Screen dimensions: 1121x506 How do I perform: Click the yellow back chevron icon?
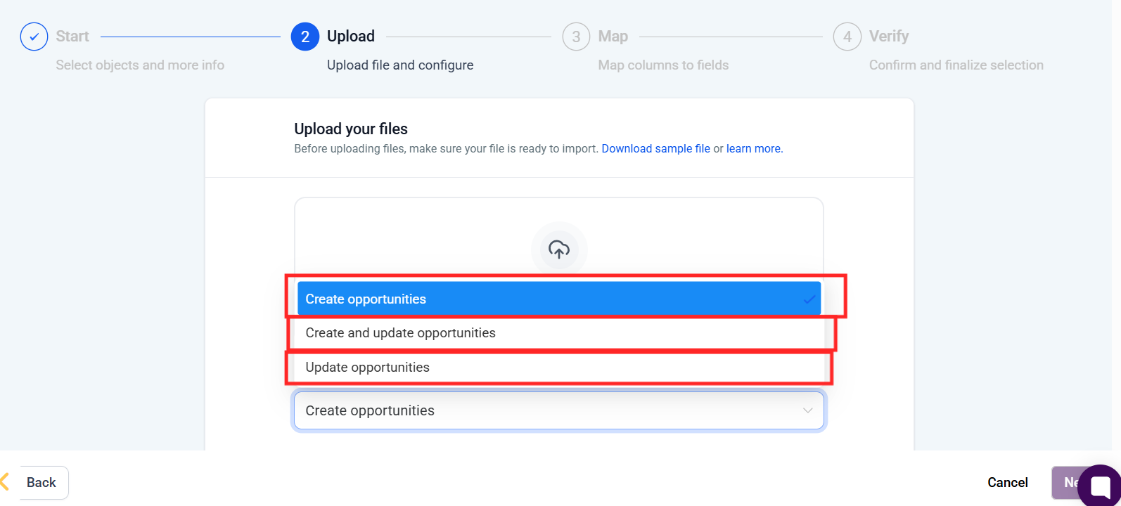point(4,482)
